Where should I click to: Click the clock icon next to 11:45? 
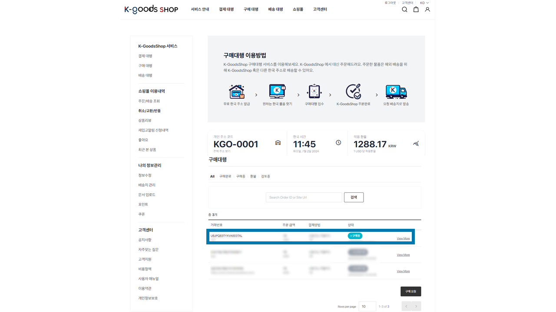pyautogui.click(x=338, y=143)
